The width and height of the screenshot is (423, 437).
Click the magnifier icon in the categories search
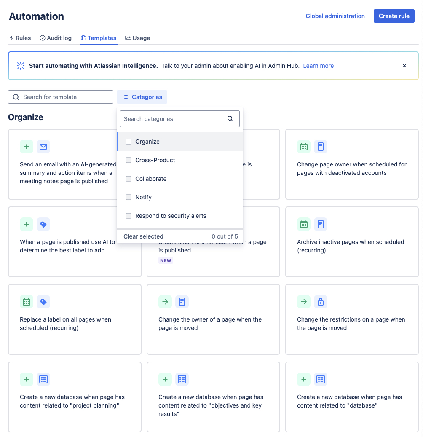pyautogui.click(x=230, y=118)
